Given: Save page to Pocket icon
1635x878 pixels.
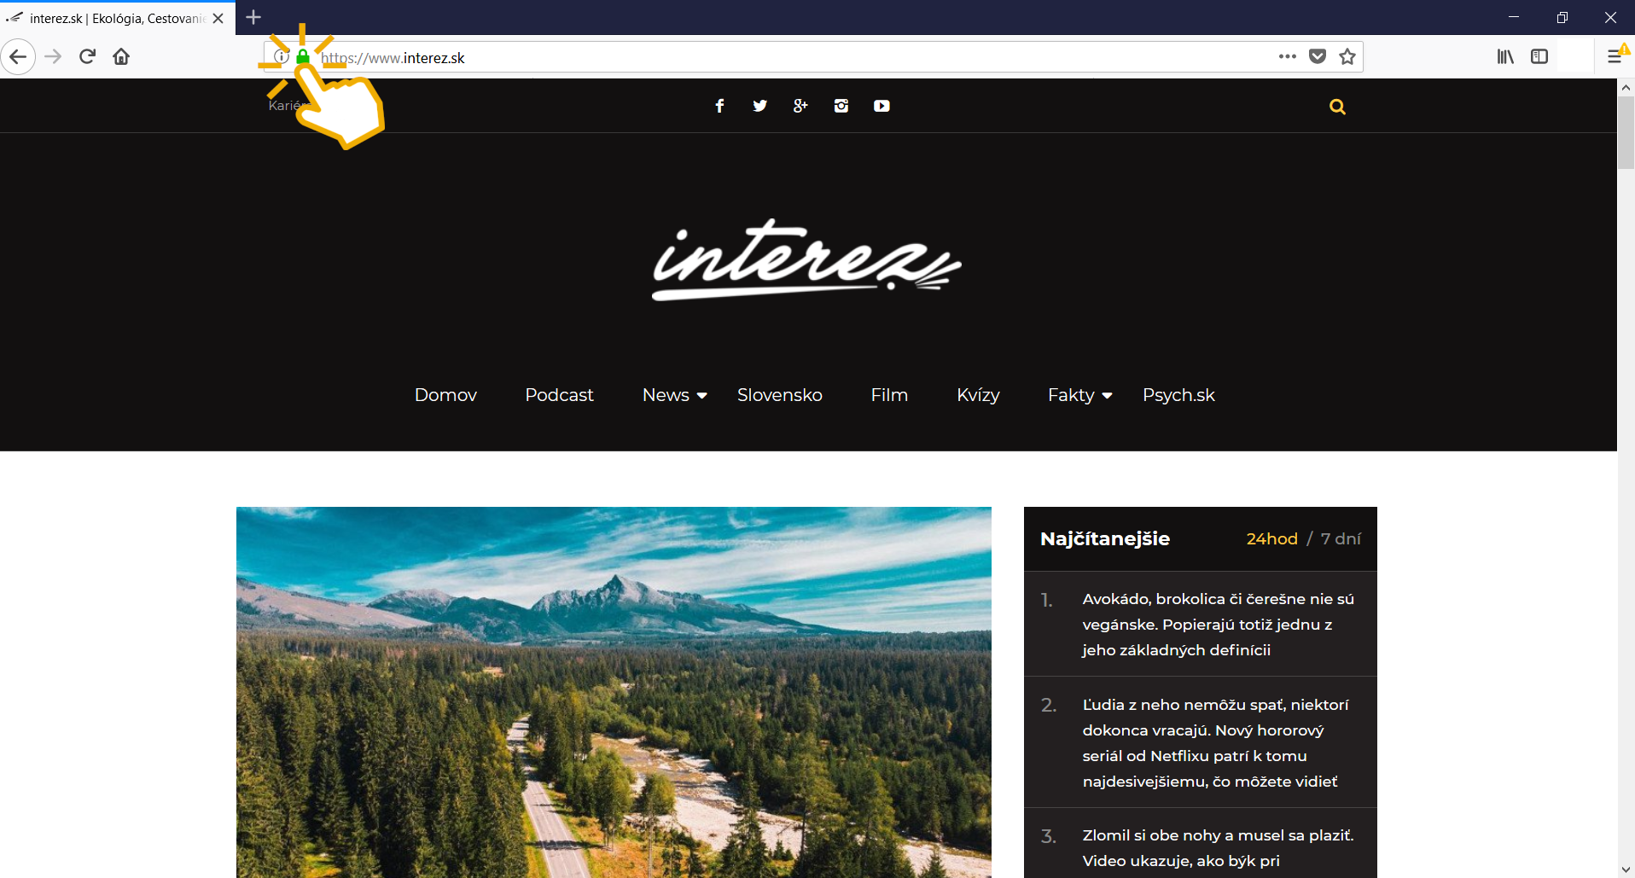Looking at the screenshot, I should pyautogui.click(x=1318, y=56).
